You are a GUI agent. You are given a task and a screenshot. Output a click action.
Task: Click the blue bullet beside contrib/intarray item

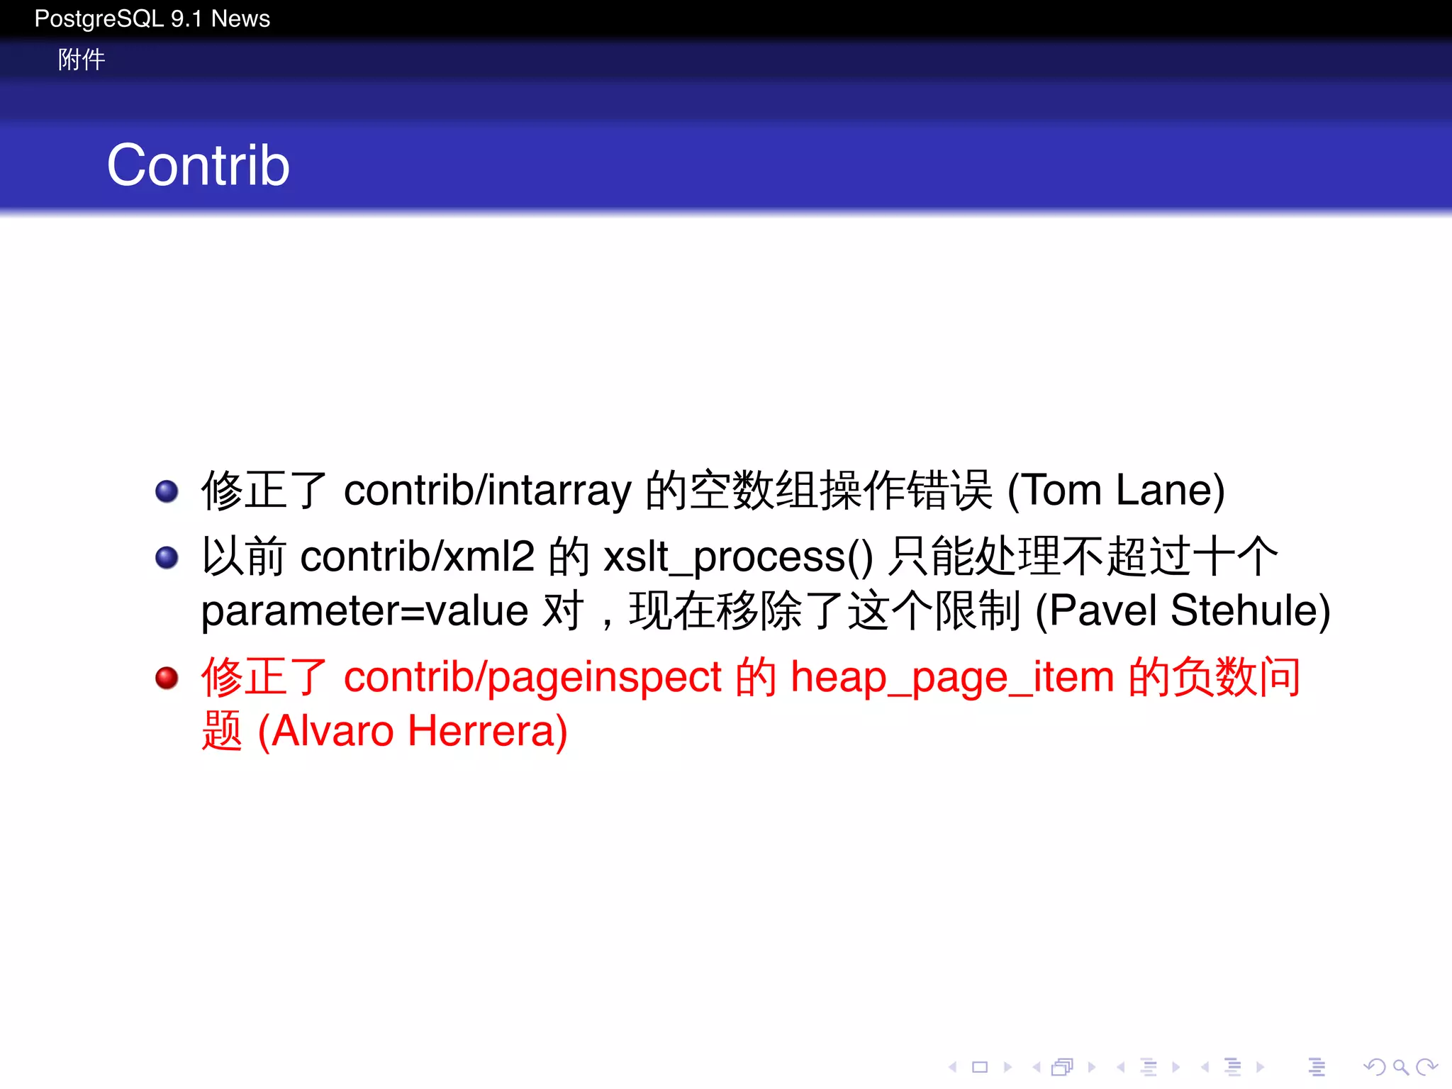pyautogui.click(x=167, y=491)
